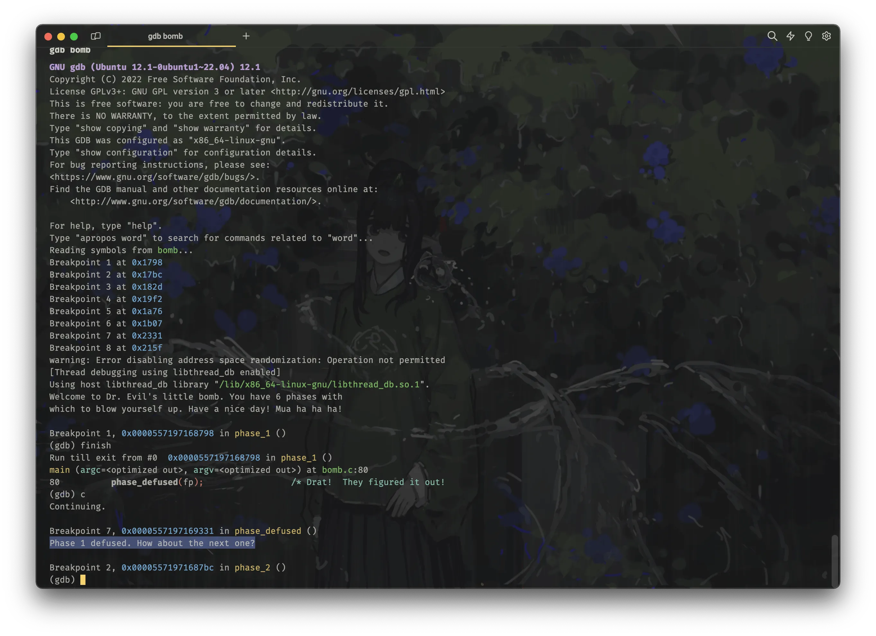Image resolution: width=876 pixels, height=636 pixels.
Task: Select the 'gdb bomb' tab
Action: pos(171,36)
